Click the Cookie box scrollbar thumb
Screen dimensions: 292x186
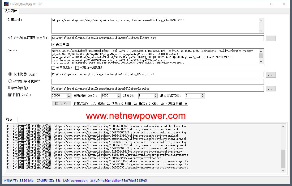point(261,56)
